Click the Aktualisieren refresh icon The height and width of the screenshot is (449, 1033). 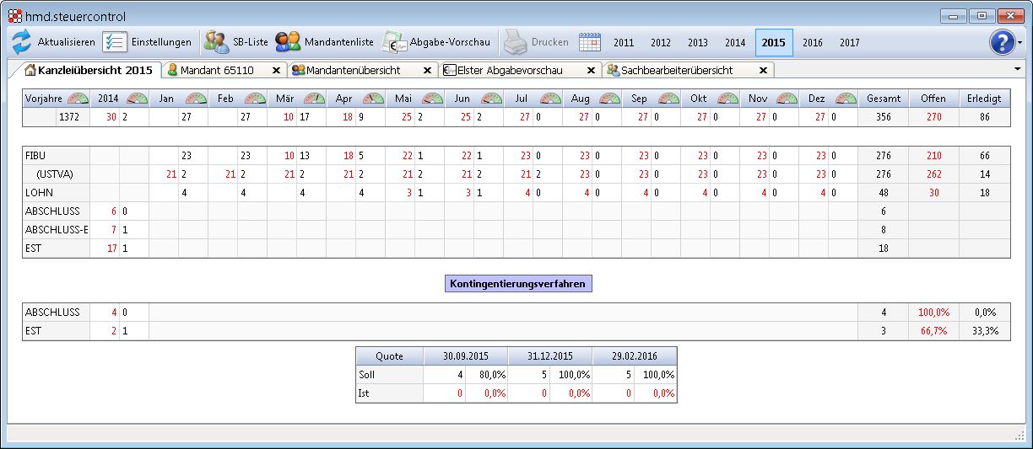pos(22,42)
